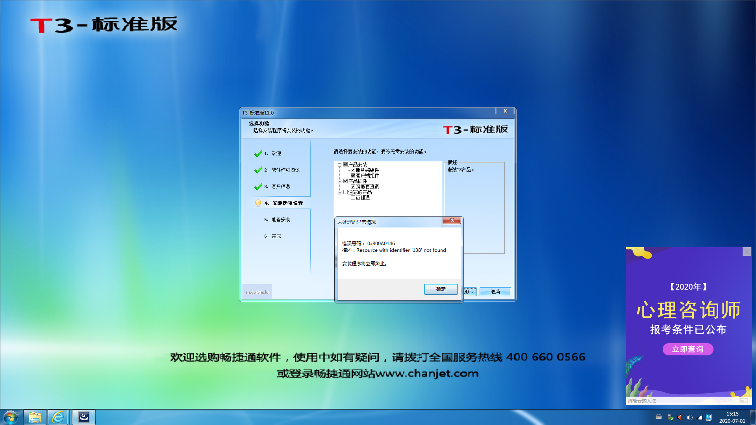The width and height of the screenshot is (756, 425).
Task: Click the green check beside 1、欢迎
Action: [x=258, y=154]
